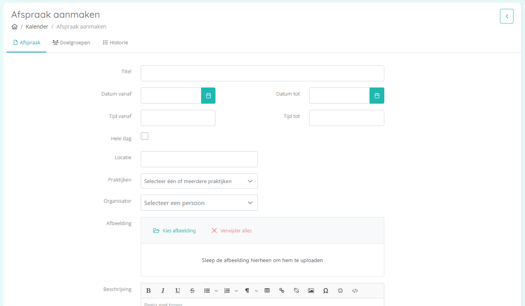Viewport: 525px width, 306px height.
Task: Click the Kies afbeelding button
Action: 175,230
